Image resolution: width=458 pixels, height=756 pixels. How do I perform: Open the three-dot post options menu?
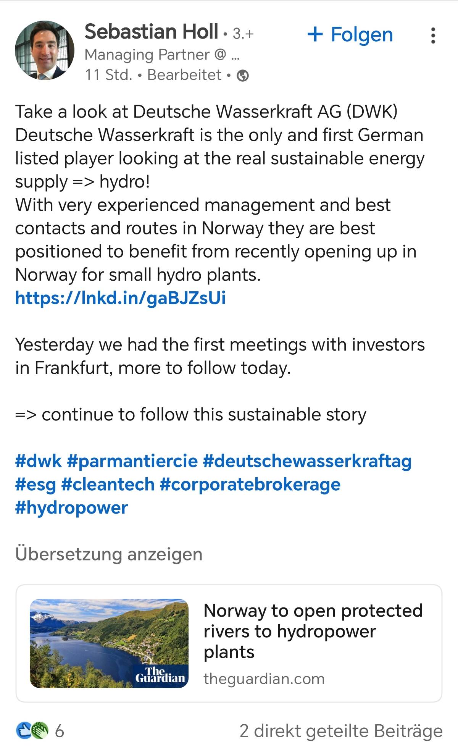[x=432, y=36]
